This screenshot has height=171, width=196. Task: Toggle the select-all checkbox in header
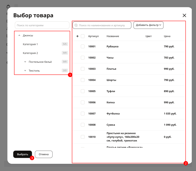click(x=83, y=36)
